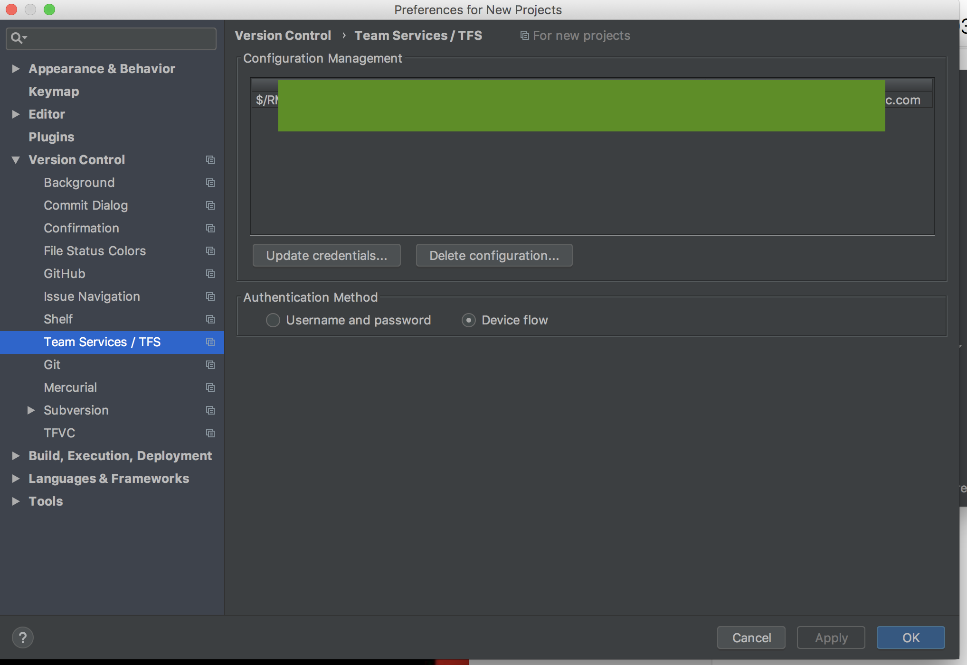Expand the Appearance & Behavior section
The width and height of the screenshot is (967, 665).
[16, 69]
